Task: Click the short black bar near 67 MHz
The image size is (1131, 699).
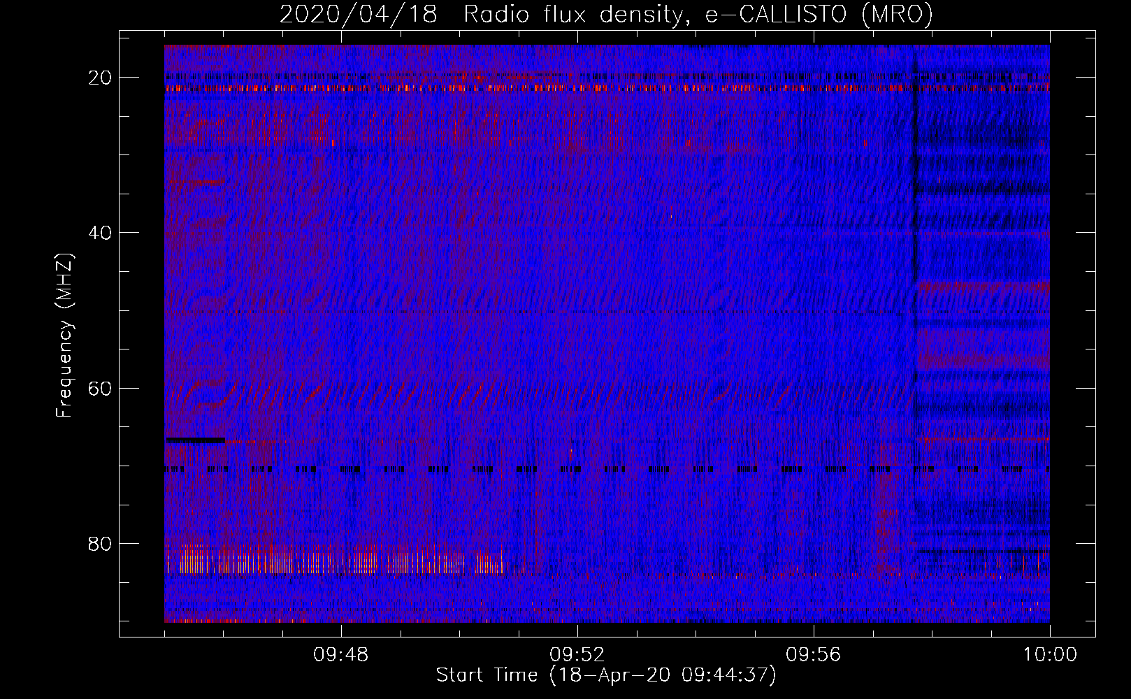Action: [196, 440]
